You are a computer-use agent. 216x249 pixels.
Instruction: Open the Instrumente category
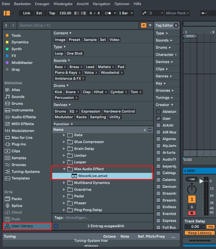coord(19,110)
